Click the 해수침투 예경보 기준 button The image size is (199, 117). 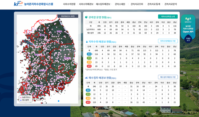[x=168, y=77]
